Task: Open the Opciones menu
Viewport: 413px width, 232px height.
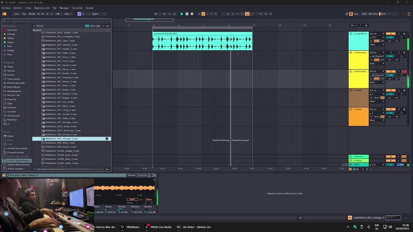Action: click(77, 8)
